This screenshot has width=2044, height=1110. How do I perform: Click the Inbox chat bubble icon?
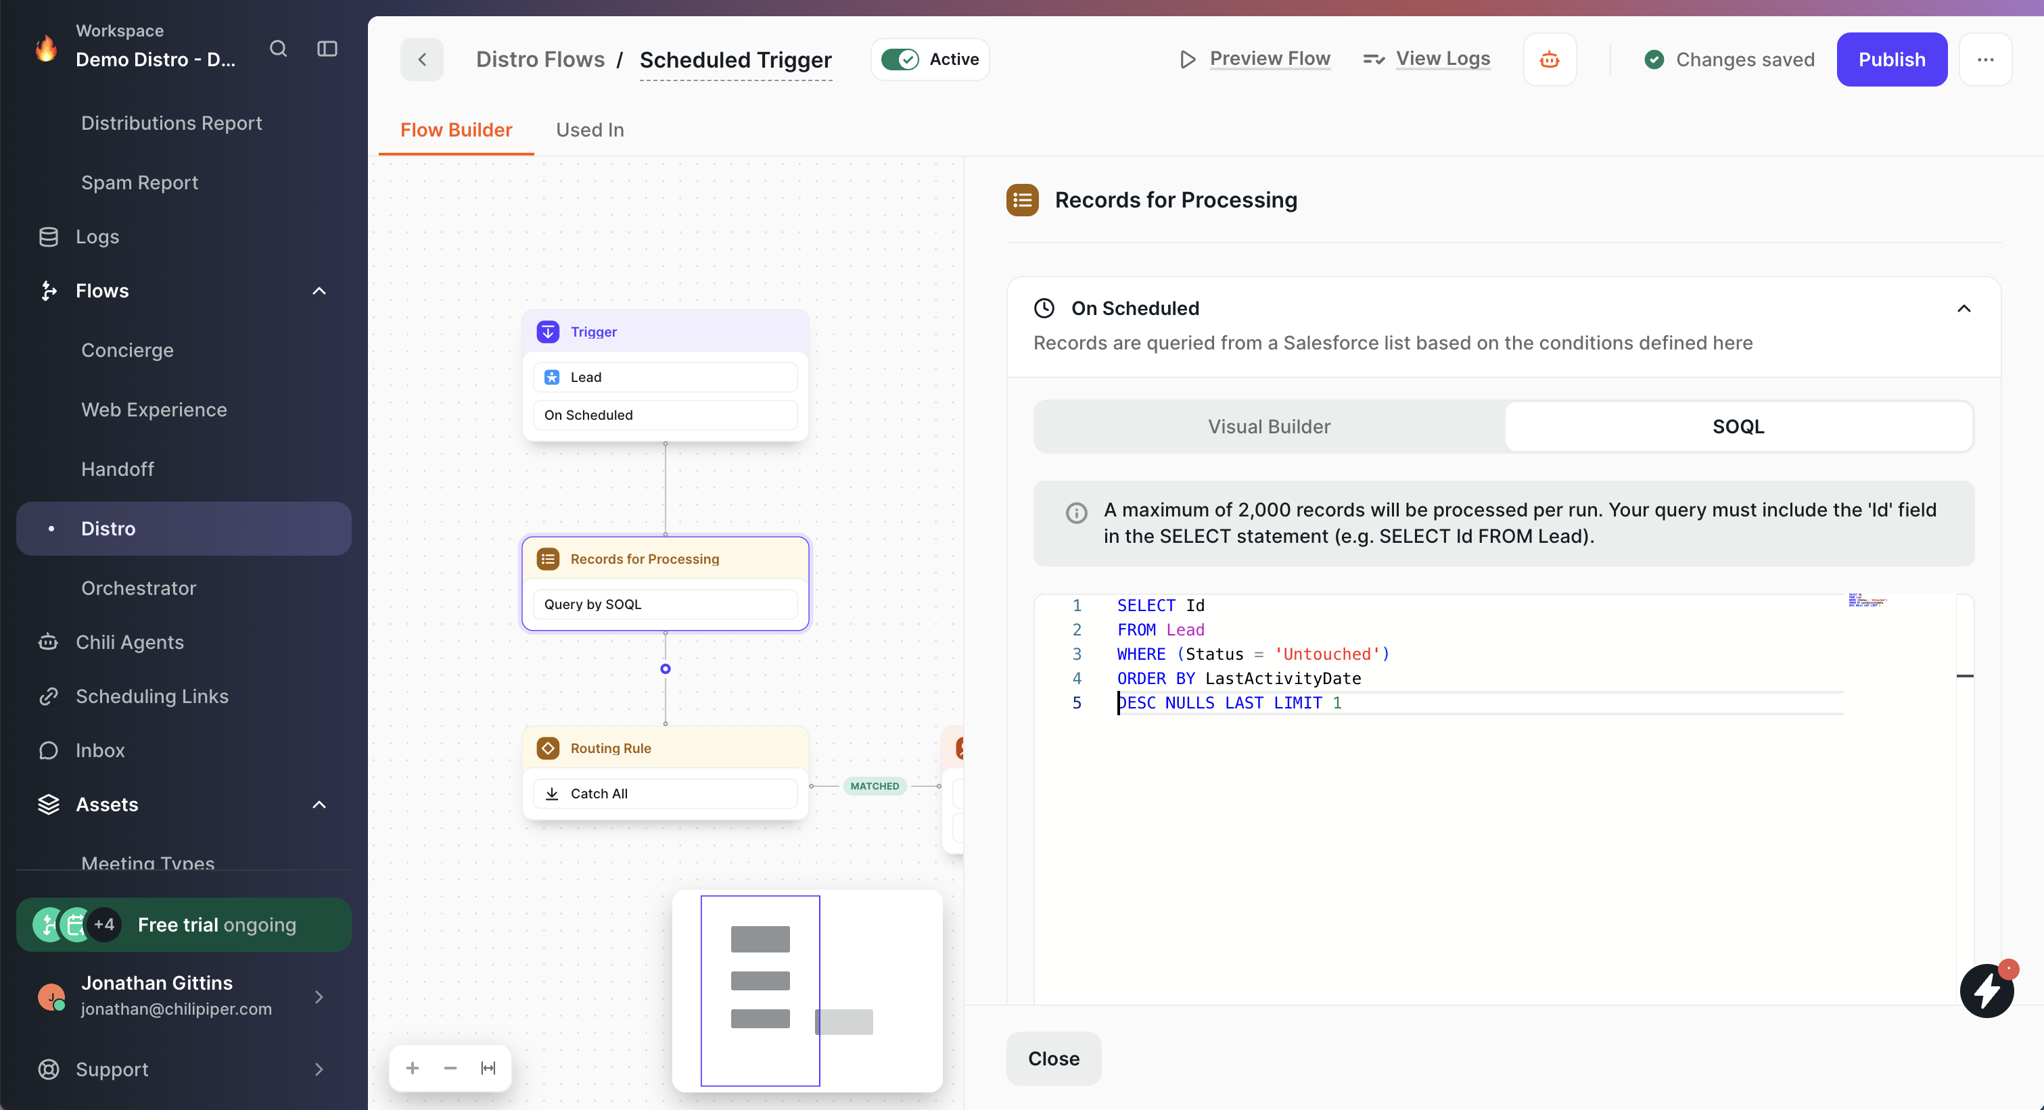click(49, 750)
